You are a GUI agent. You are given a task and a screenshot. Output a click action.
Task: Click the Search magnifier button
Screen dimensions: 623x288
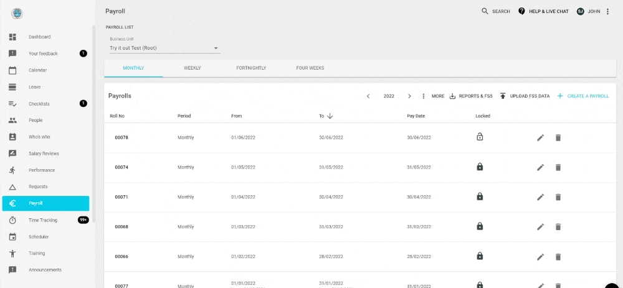pos(495,11)
